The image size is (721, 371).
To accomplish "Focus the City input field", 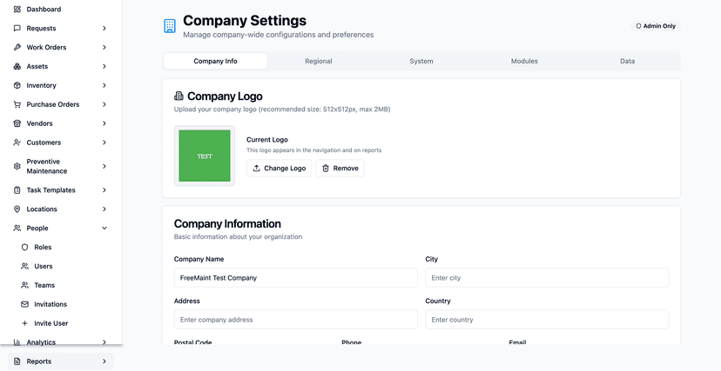I will coord(547,278).
